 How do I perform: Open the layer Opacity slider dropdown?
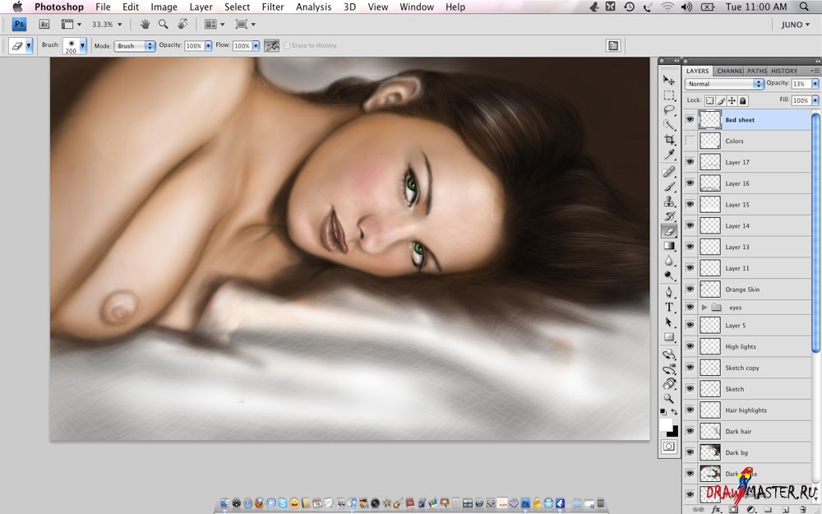[x=815, y=84]
